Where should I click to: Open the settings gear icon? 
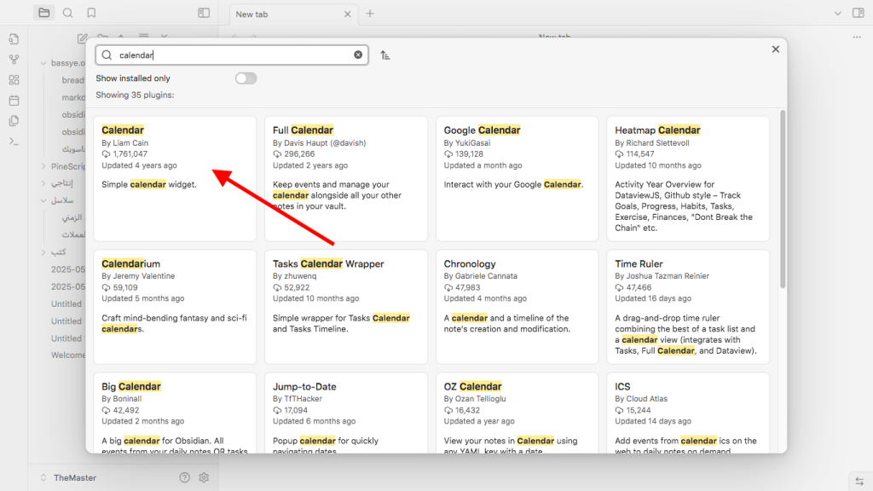click(x=204, y=477)
